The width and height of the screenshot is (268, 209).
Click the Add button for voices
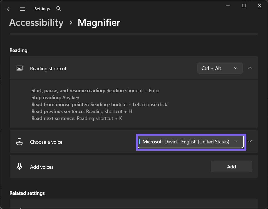click(x=231, y=166)
